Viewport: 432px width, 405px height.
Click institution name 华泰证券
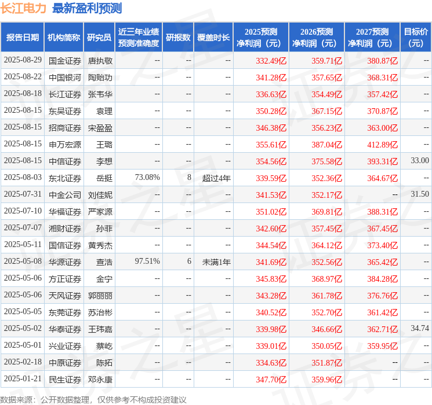coord(65,329)
